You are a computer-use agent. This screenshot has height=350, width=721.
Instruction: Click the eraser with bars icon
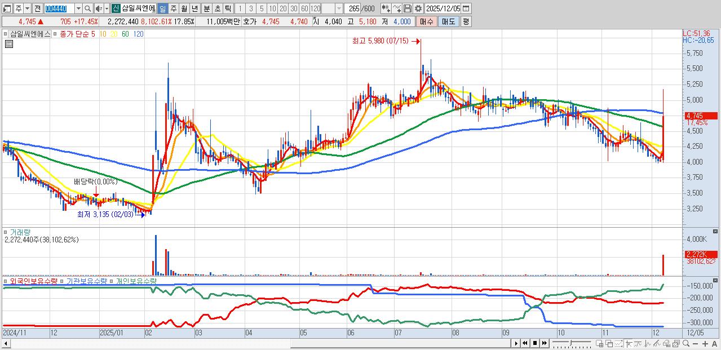pyautogui.click(x=667, y=344)
